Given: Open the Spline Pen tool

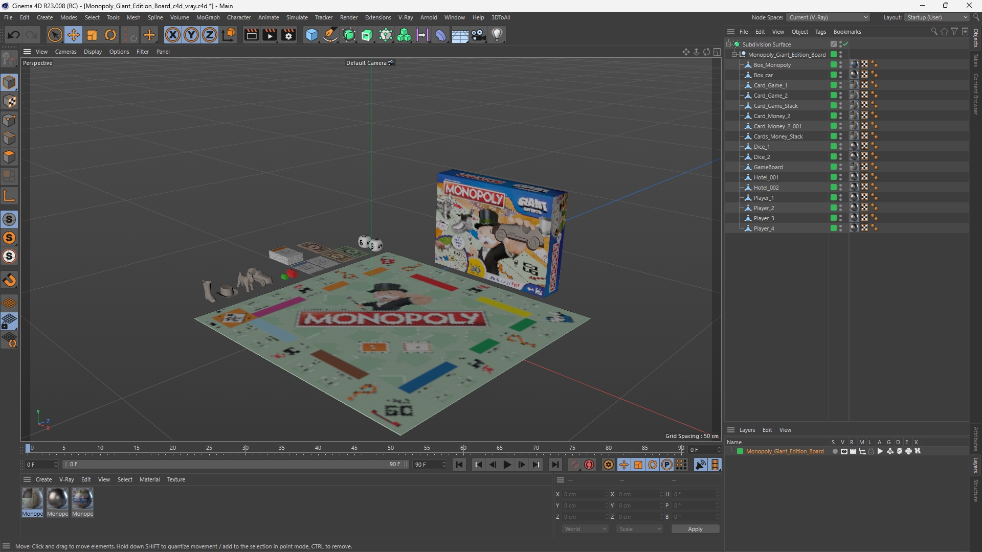Looking at the screenshot, I should 330,35.
